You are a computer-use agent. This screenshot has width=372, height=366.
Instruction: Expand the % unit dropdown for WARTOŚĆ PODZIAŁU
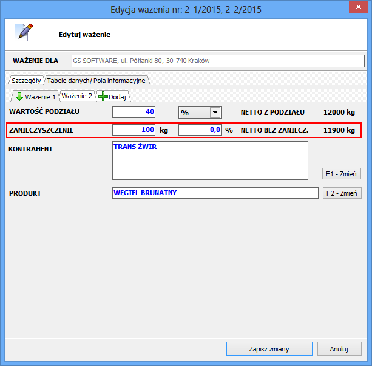[x=214, y=112]
